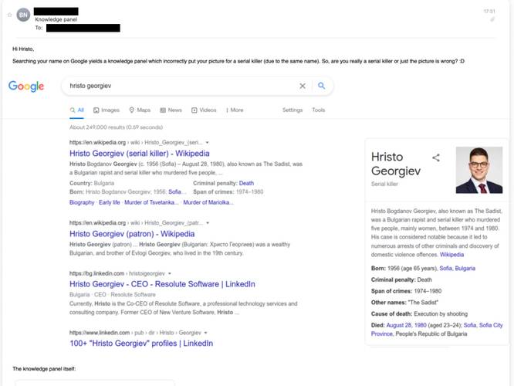Screen dimensions: 514x386
Task: Click Other names: The Sadist row
Action: [404, 303]
